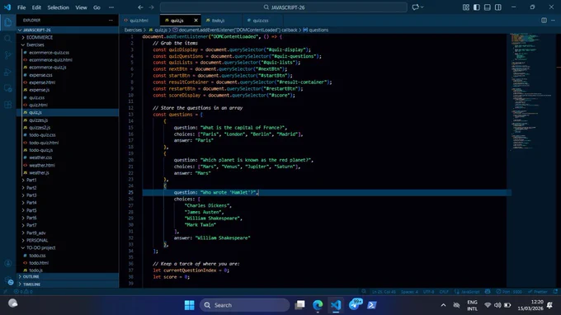Open weather.js in the Explorer
561x315 pixels.
tap(68, 172)
